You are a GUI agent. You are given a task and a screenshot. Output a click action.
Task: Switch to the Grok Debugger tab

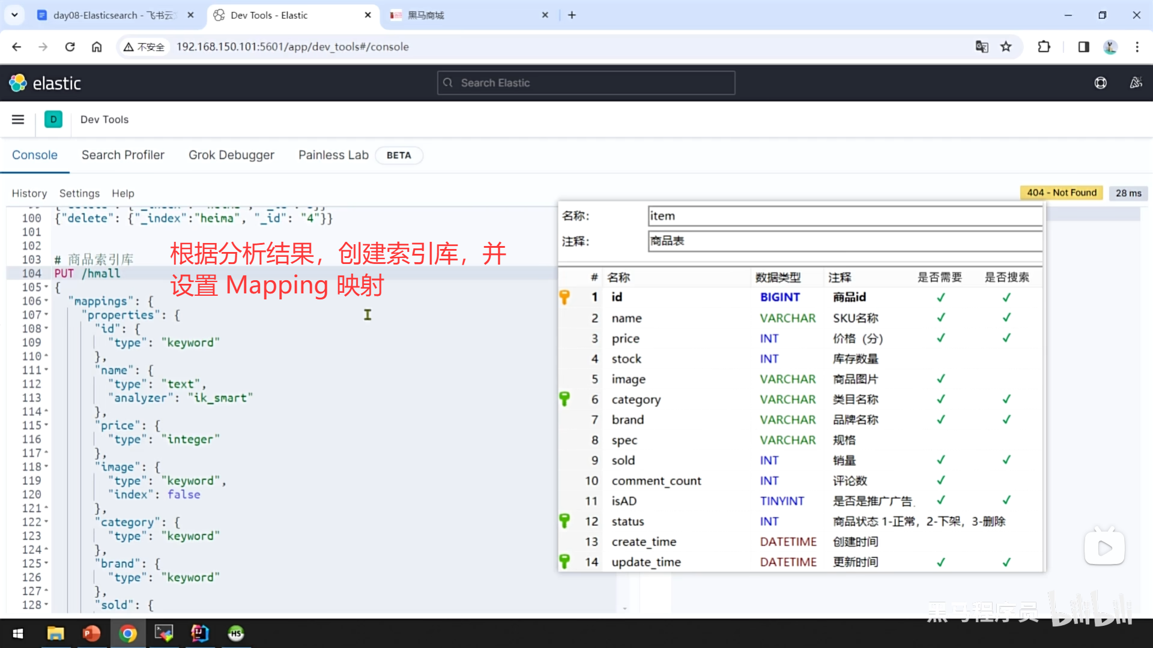point(231,155)
